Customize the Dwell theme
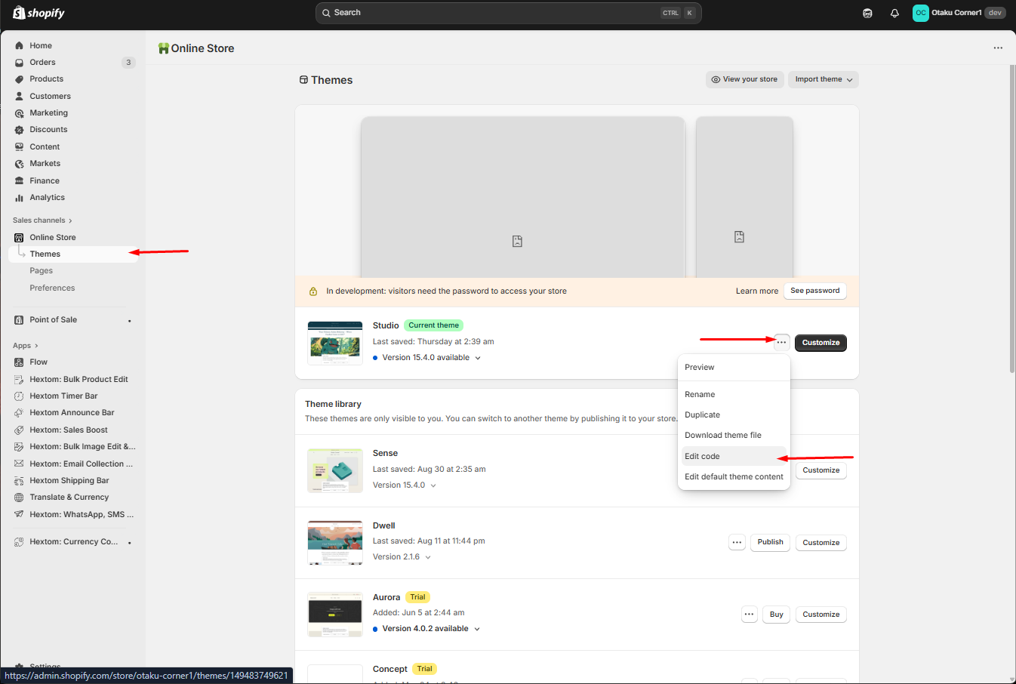Screen dimensions: 1016x684 pos(821,543)
